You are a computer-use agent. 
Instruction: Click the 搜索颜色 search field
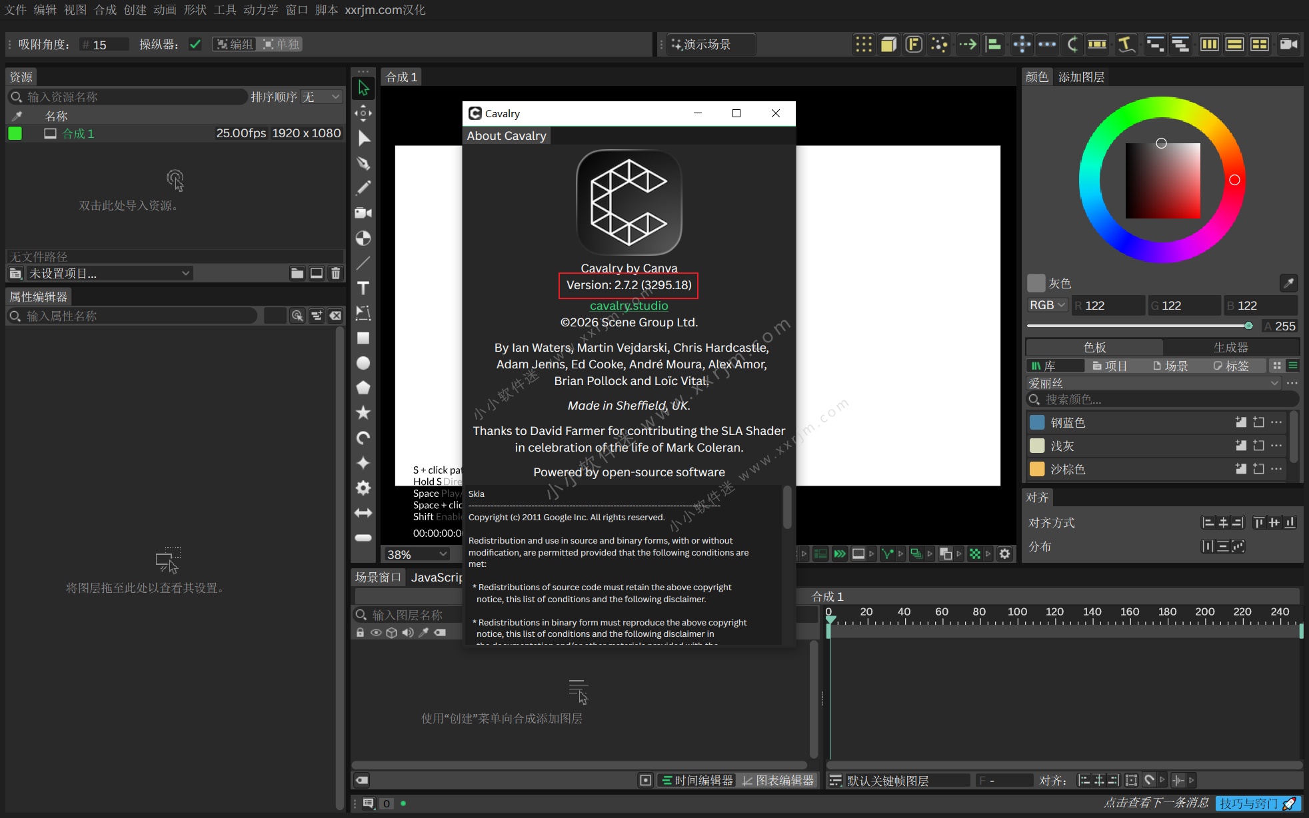[1162, 399]
